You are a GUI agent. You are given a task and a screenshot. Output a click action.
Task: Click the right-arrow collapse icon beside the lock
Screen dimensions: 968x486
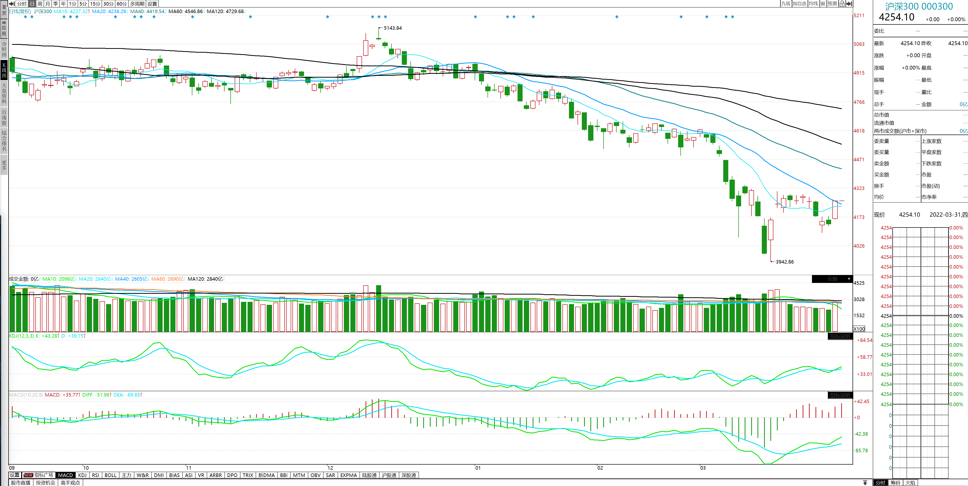tap(849, 4)
